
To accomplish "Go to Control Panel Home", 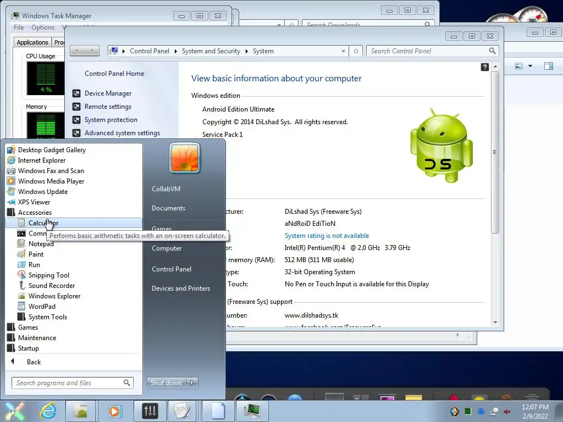I will [x=114, y=74].
